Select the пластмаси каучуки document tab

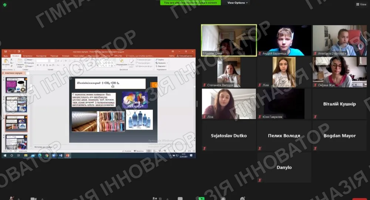coord(13,73)
